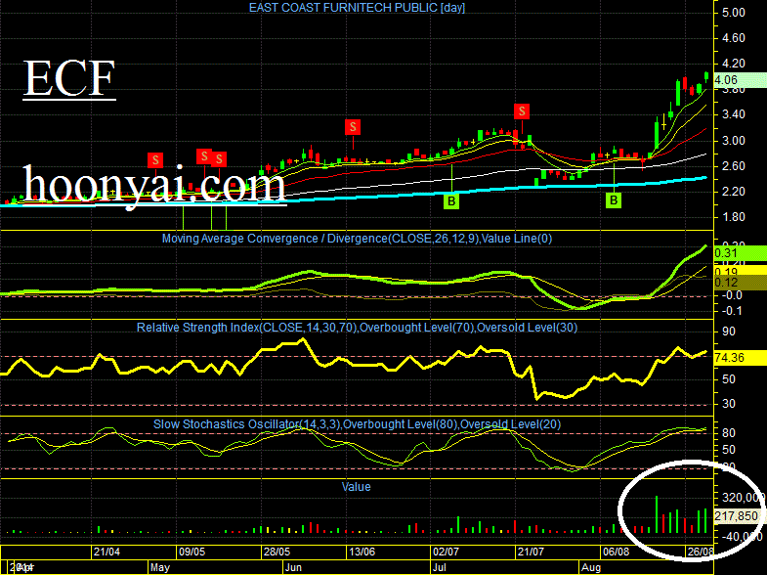This screenshot has height=575, width=767.
Task: Select the Jul month label
Action: [x=440, y=567]
